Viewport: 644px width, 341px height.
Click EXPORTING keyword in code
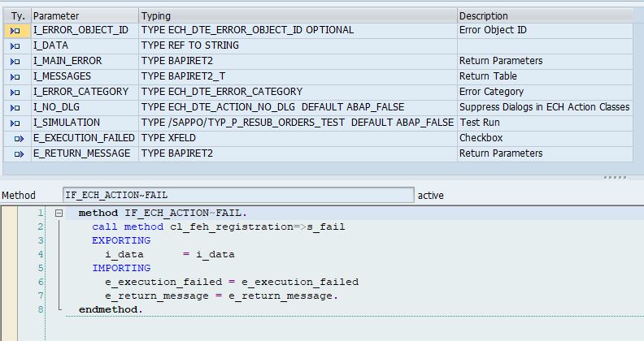[121, 240]
